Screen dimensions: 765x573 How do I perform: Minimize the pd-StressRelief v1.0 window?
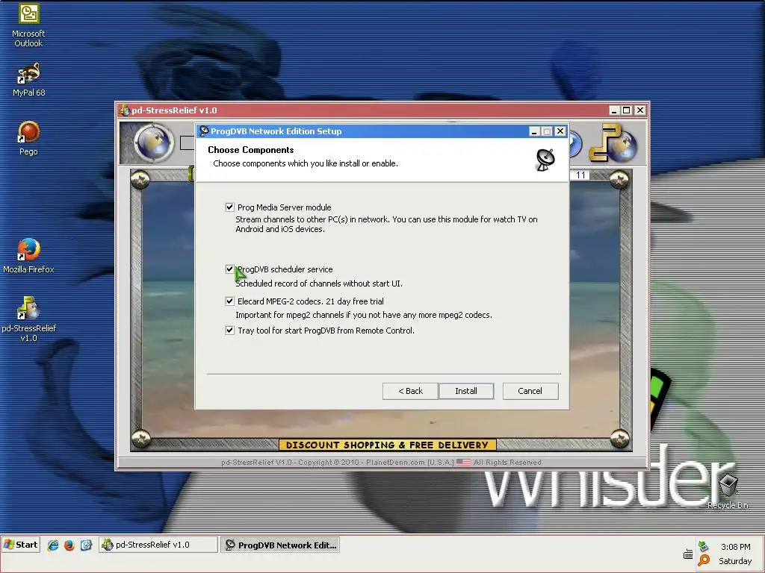click(614, 110)
